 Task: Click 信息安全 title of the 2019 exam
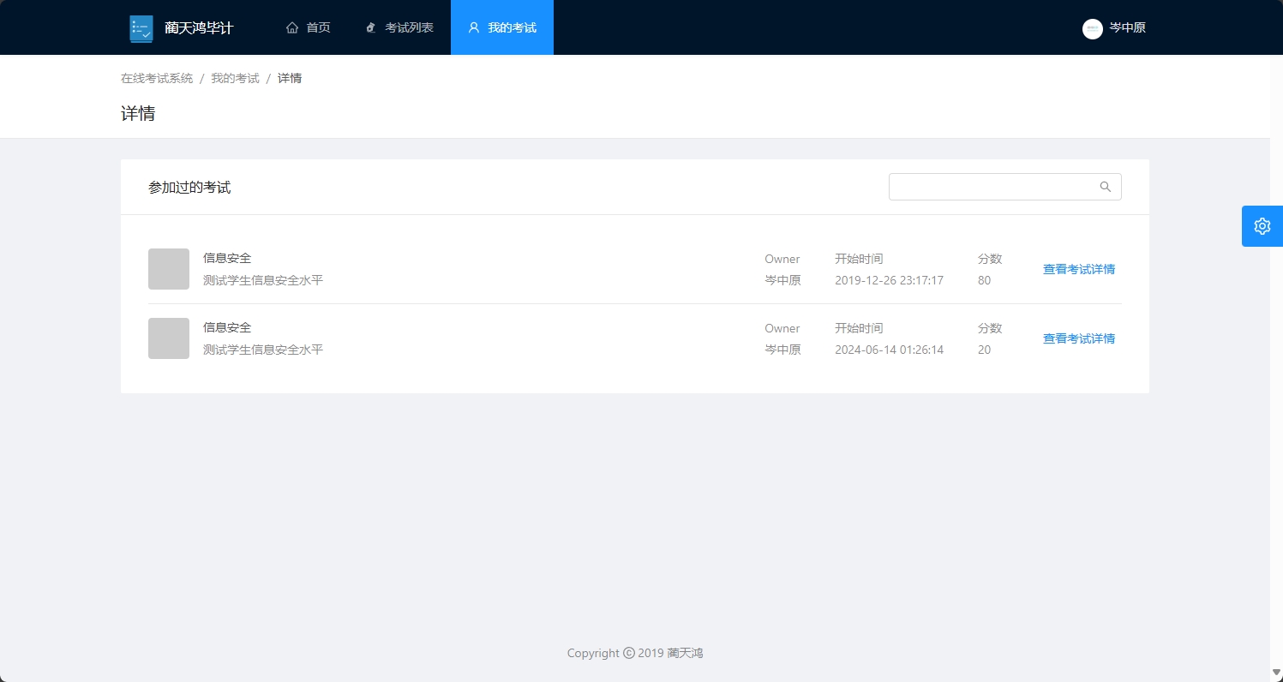(227, 258)
